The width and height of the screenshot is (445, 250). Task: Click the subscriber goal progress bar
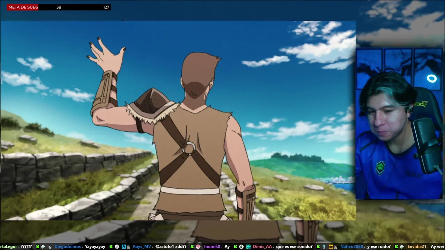tap(59, 7)
